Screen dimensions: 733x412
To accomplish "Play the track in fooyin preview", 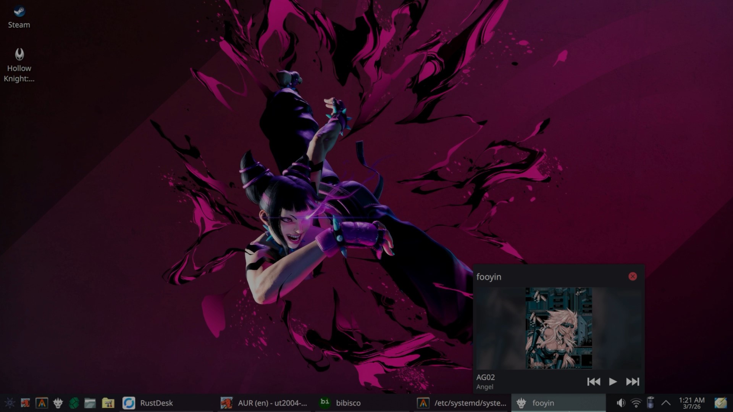I will coord(613,381).
